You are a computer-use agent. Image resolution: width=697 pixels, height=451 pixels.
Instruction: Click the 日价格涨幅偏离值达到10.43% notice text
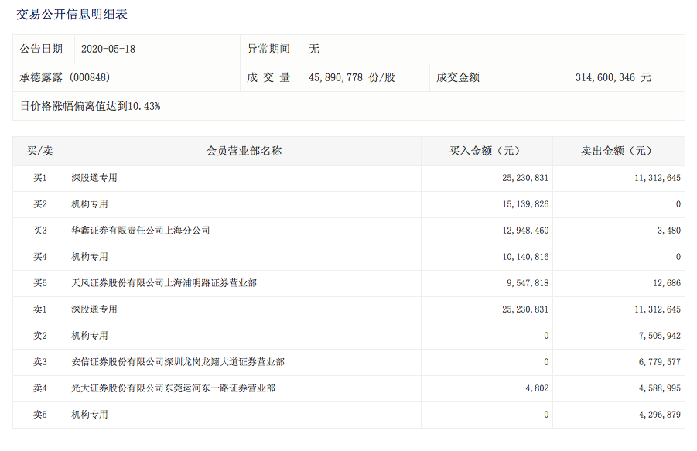90,106
